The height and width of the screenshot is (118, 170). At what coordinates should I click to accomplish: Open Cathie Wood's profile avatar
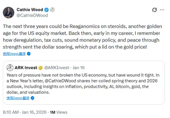tap(9, 13)
